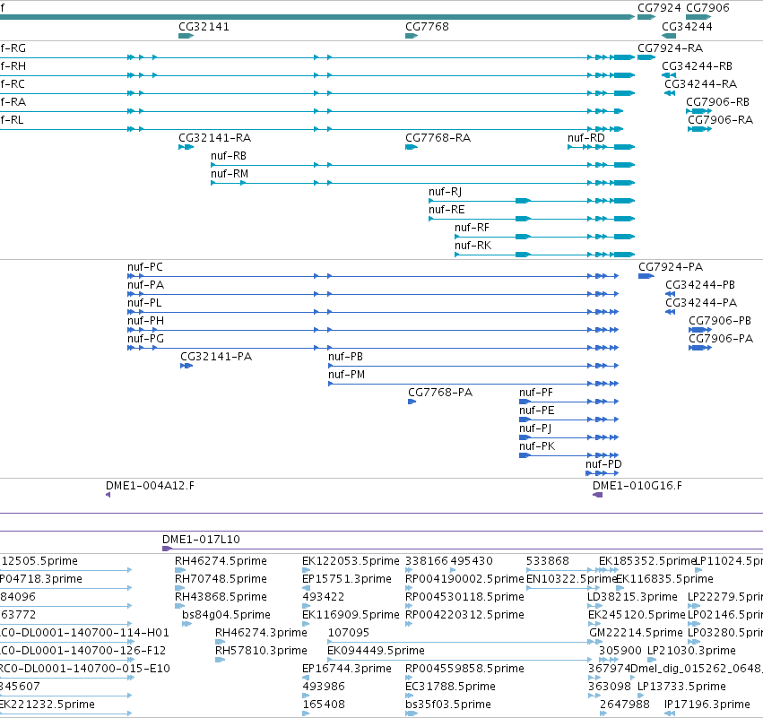Select the EP15751.3prime EST label
Image resolution: width=763 pixels, height=718 pixels.
(x=347, y=579)
